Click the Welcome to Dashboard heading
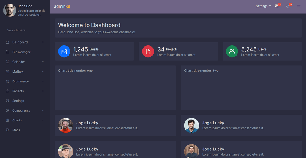The image size is (306, 158). pyautogui.click(x=89, y=25)
